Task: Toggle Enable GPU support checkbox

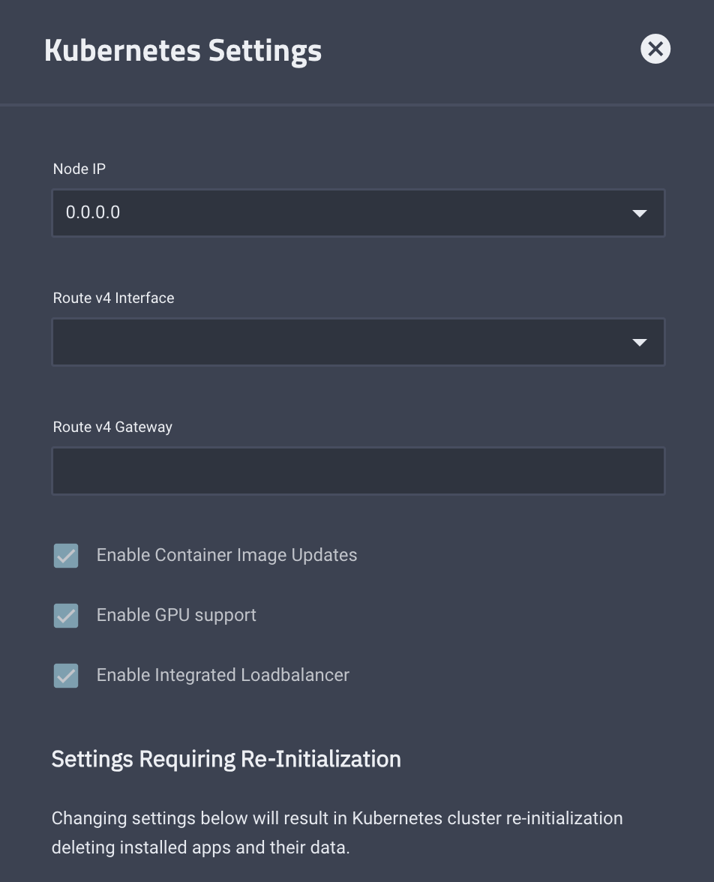Action: (66, 615)
